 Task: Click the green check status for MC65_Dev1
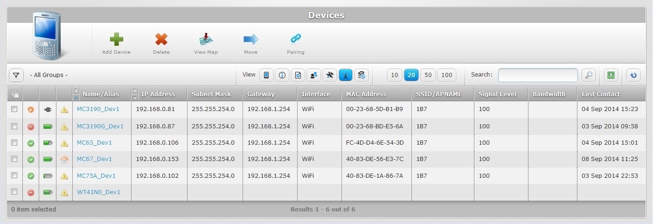31,143
